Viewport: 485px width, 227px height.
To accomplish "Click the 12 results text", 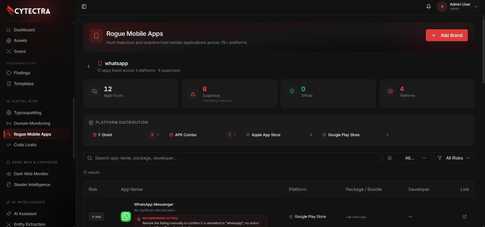I will click(x=92, y=172).
